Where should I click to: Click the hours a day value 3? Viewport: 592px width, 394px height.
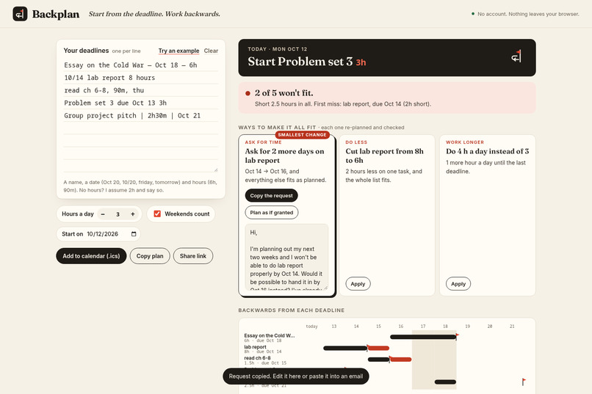click(x=118, y=214)
